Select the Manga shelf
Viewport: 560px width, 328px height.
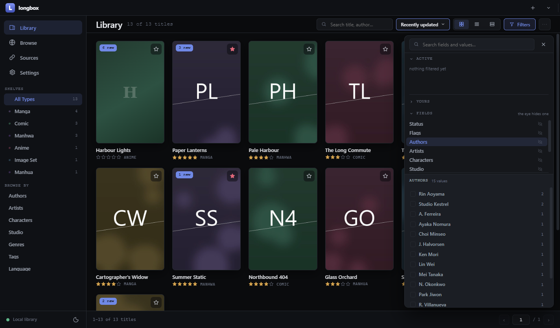(43, 112)
